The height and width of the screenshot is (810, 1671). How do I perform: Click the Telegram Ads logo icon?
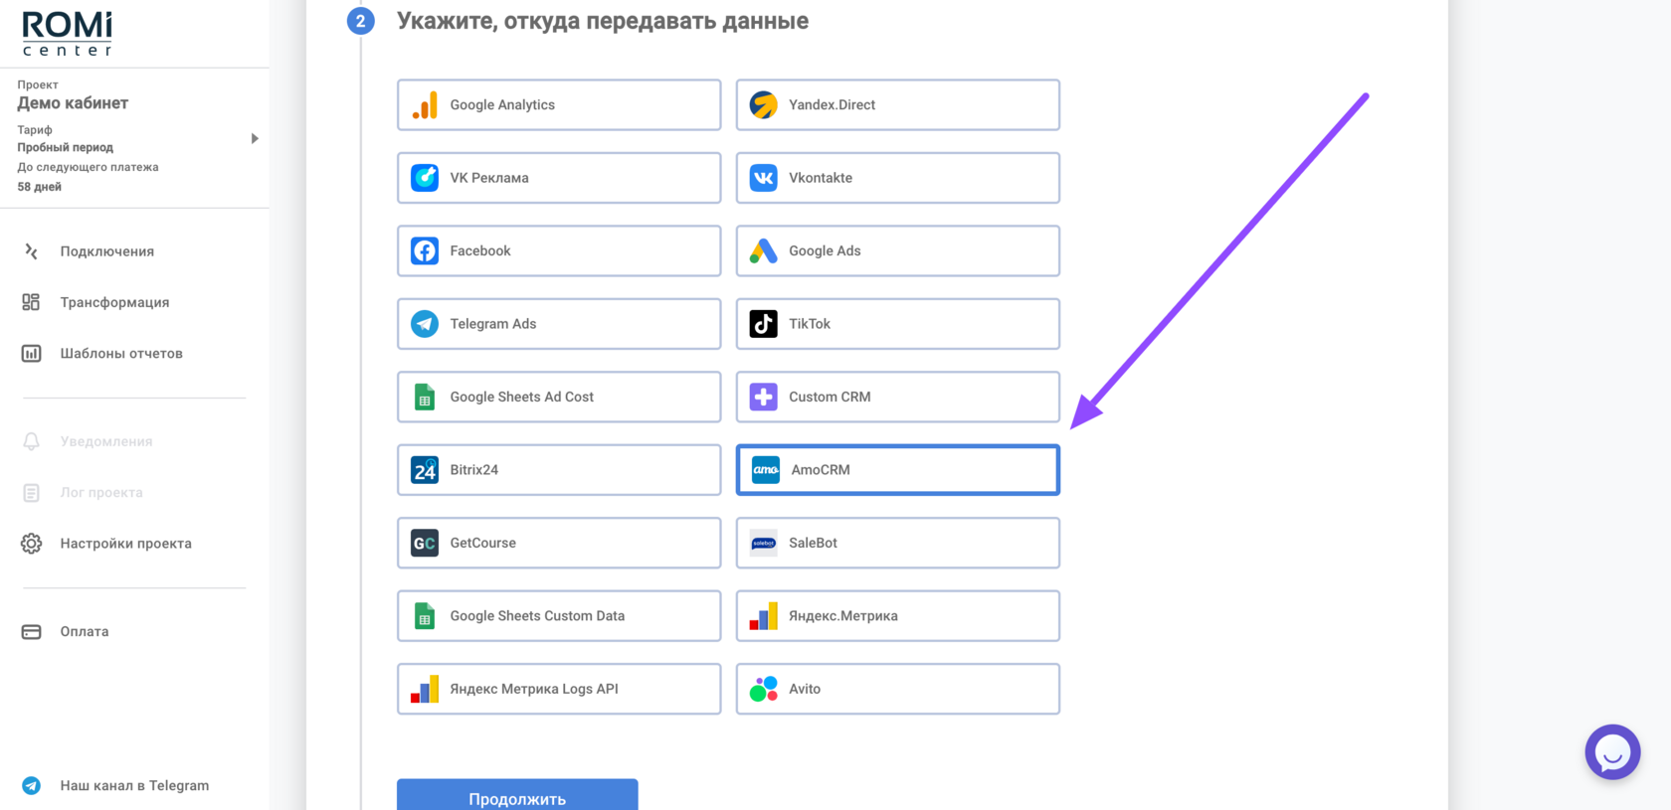pyautogui.click(x=425, y=324)
